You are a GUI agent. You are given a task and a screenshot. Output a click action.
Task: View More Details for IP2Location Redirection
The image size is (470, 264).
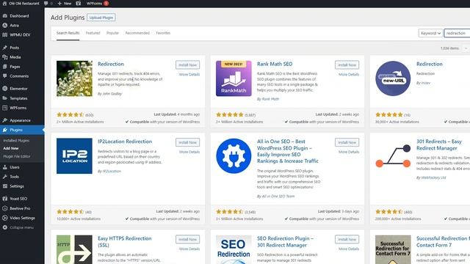pos(189,152)
